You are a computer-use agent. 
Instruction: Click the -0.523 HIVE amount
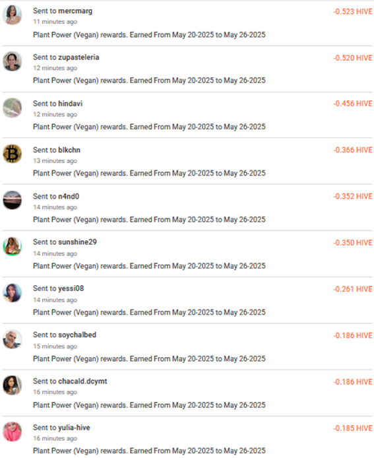click(x=353, y=11)
